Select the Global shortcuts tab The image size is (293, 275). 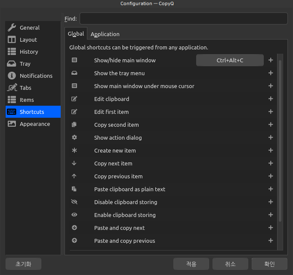coord(76,34)
